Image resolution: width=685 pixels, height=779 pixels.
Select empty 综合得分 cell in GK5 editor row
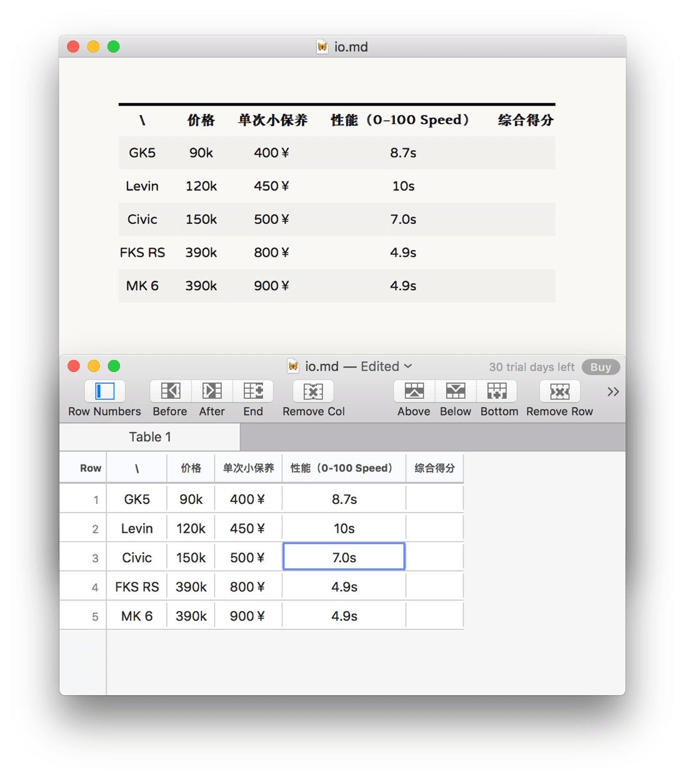tap(434, 499)
